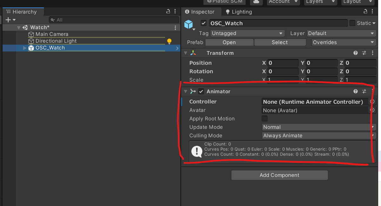
Task: Open the OSC_Watch prefab using its right chevron
Action: click(177, 48)
